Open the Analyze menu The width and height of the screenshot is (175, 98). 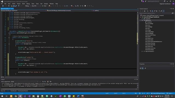(46, 4)
